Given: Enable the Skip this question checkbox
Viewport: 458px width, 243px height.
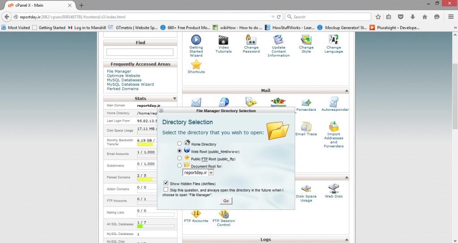Looking at the screenshot, I should pyautogui.click(x=166, y=190).
